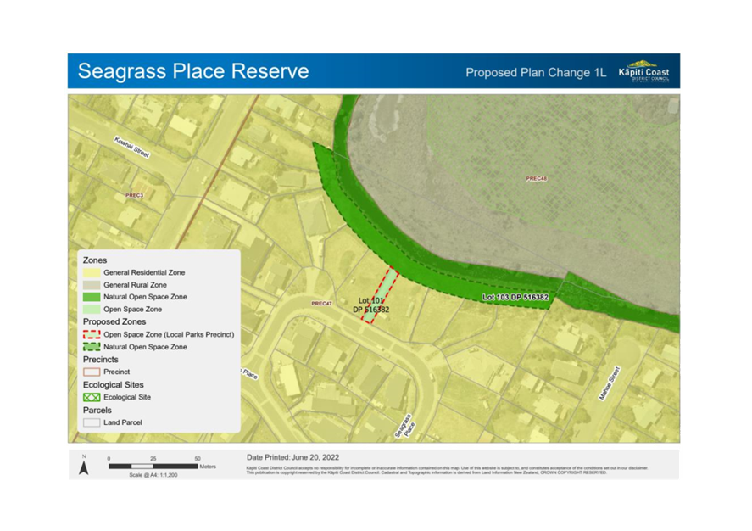This screenshot has height=531, width=752.
Task: Click the Proposed Plan Change 1L heading
Action: point(536,72)
